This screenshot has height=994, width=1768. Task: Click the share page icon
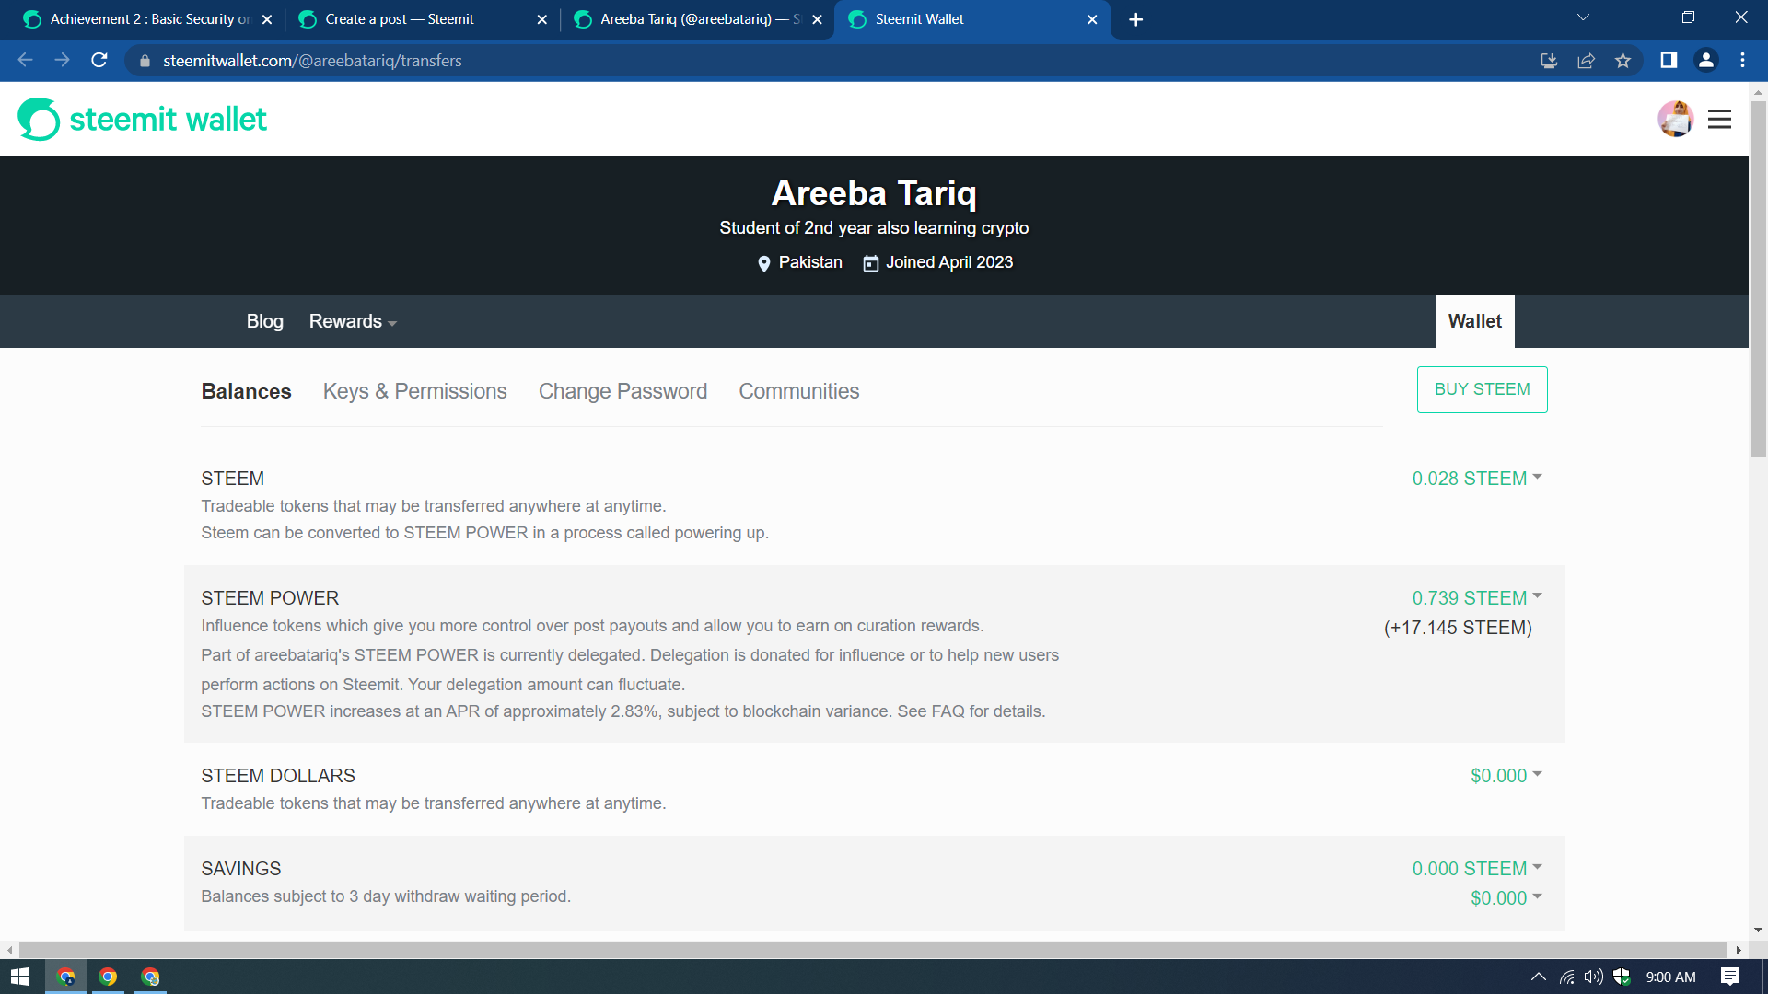coord(1586,61)
